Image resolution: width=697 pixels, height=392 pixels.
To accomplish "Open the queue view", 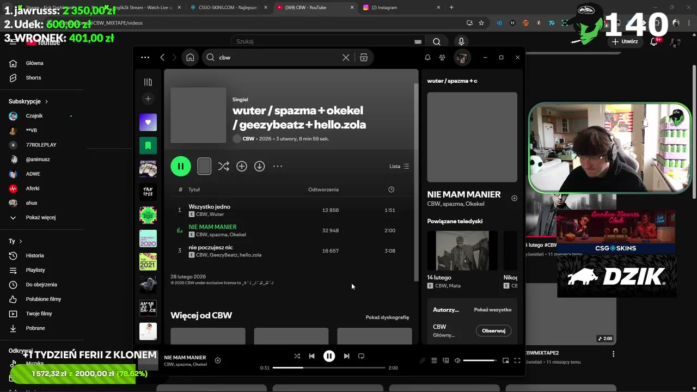I will pyautogui.click(x=434, y=360).
